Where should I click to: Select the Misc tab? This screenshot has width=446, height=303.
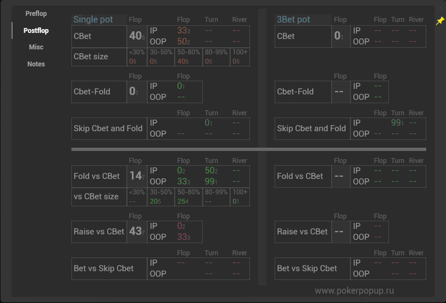coord(36,47)
